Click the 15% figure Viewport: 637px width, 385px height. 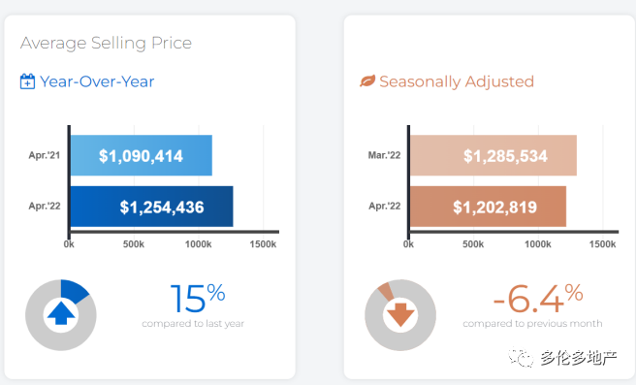point(198,298)
